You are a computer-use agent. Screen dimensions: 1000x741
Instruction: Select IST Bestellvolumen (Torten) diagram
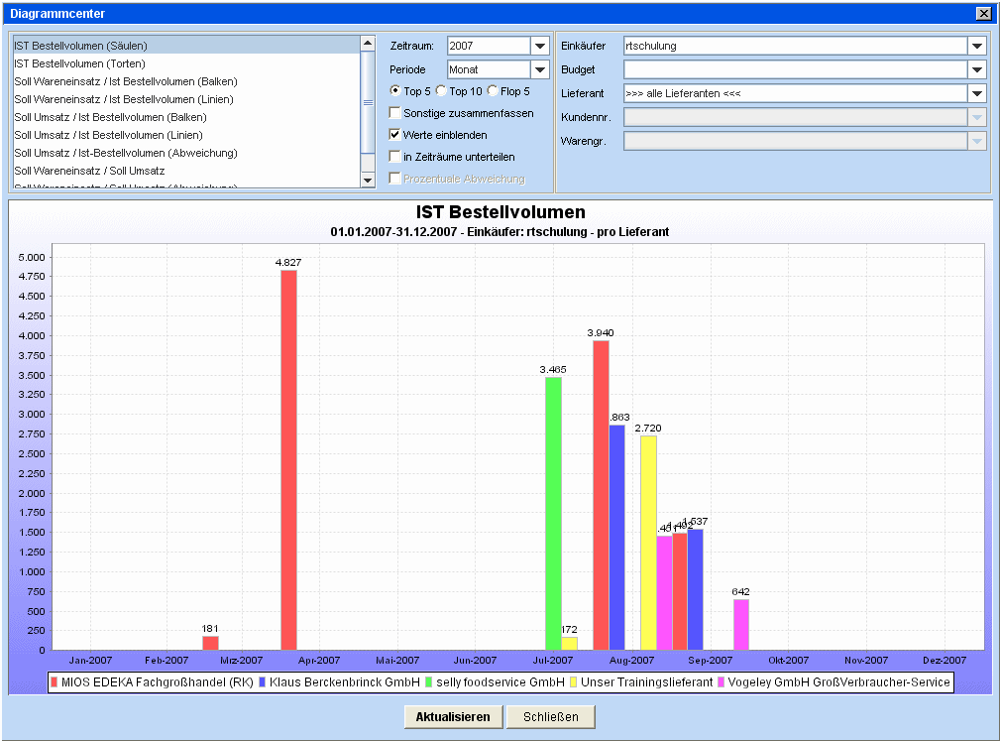point(79,63)
